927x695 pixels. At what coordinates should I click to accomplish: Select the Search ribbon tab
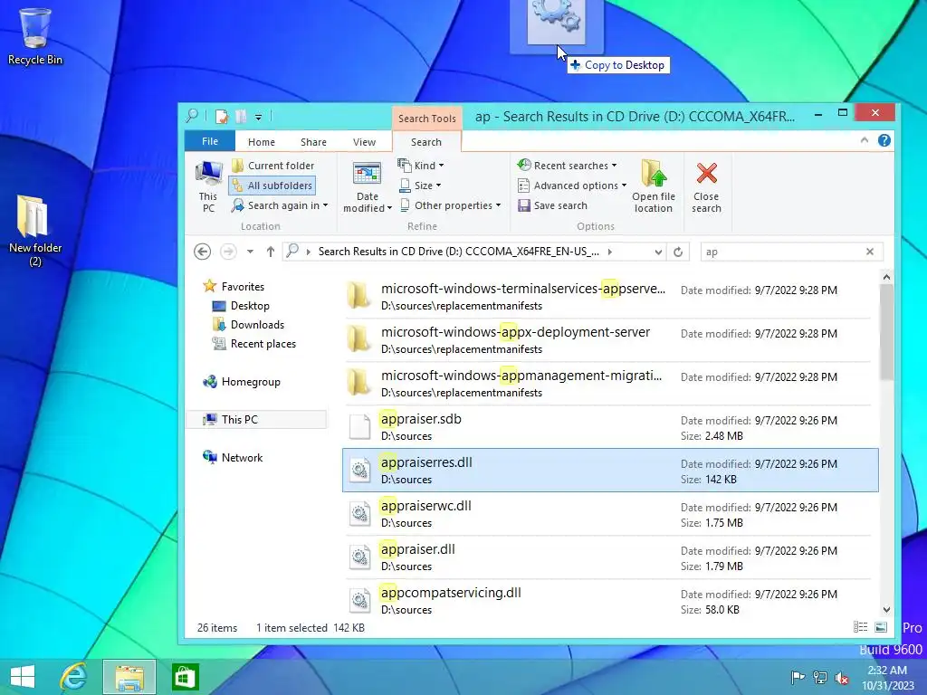click(x=426, y=142)
